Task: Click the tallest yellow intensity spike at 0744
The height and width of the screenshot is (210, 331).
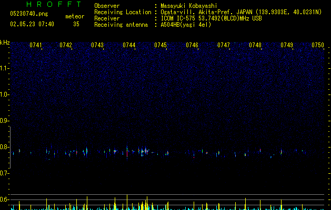Action: pyautogui.click(x=127, y=202)
